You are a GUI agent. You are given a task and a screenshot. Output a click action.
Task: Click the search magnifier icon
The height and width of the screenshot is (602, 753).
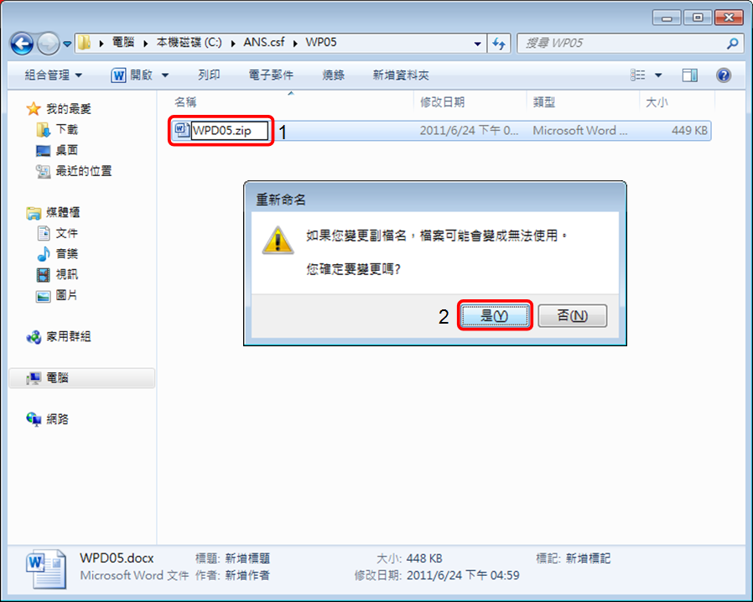[x=732, y=44]
